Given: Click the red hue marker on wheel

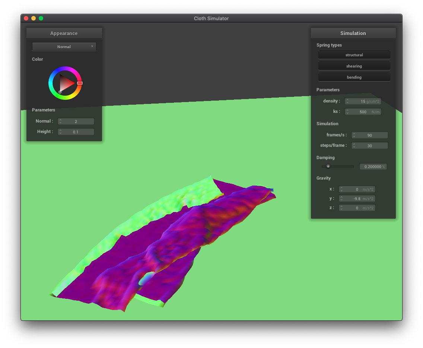Looking at the screenshot, I should [80, 83].
